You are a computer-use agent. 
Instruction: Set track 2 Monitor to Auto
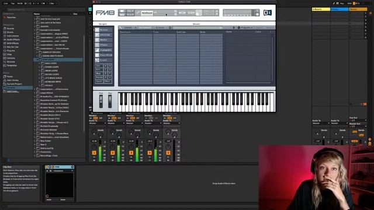114,118
